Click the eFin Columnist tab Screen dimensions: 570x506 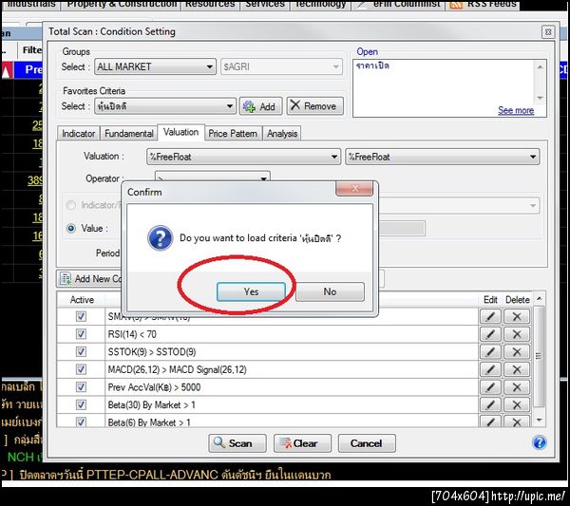pos(399,5)
